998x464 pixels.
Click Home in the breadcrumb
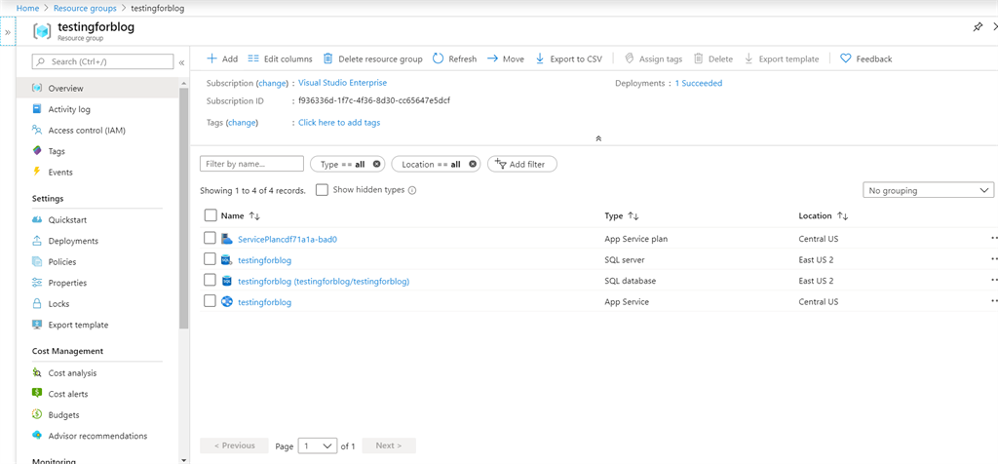pos(27,8)
